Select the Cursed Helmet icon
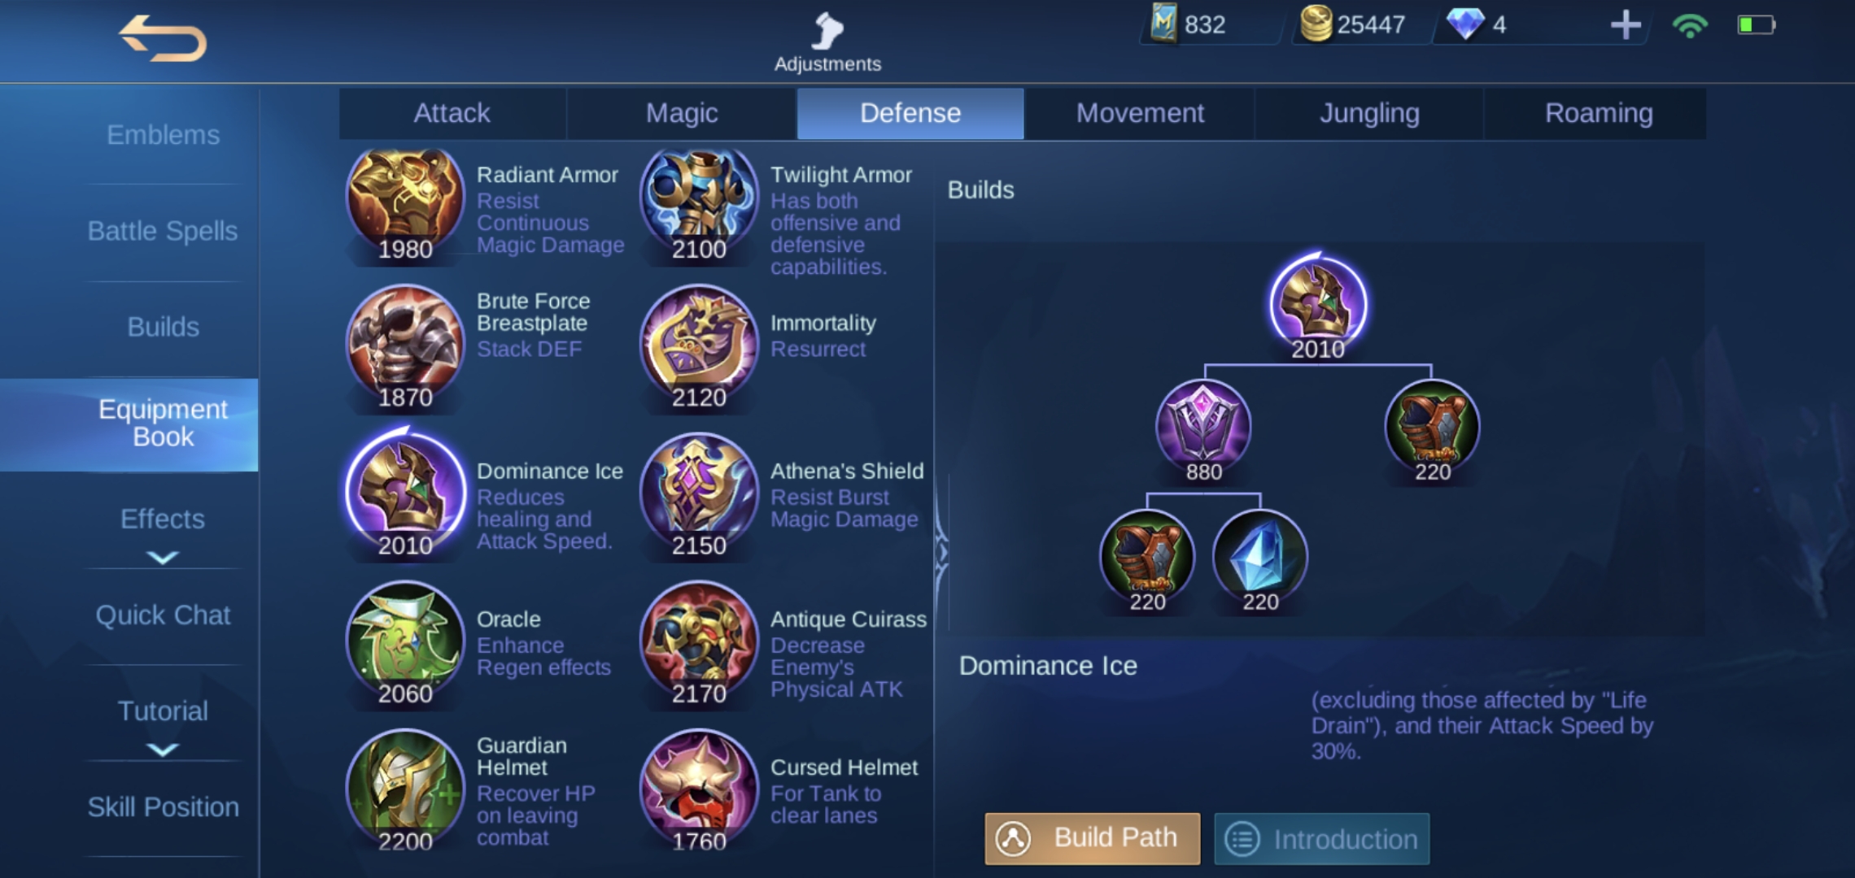This screenshot has height=878, width=1855. (x=699, y=789)
